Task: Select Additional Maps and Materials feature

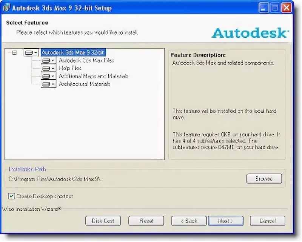Action: tap(93, 76)
